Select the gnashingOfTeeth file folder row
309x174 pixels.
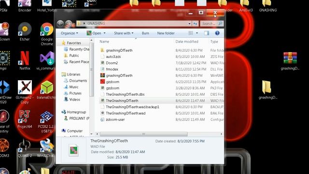point(162,50)
